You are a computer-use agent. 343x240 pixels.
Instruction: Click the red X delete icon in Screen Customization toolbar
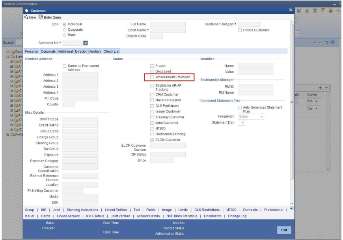pyautogui.click(x=307, y=11)
